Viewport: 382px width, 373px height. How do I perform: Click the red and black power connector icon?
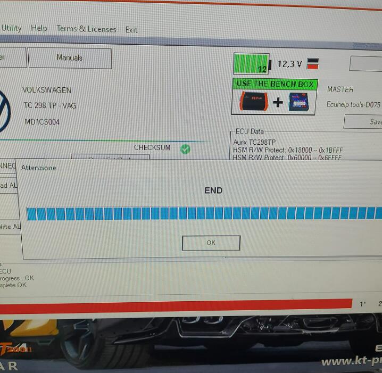(313, 64)
